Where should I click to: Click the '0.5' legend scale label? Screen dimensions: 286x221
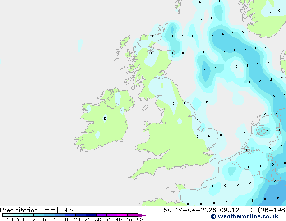pyautogui.click(x=15, y=219)
